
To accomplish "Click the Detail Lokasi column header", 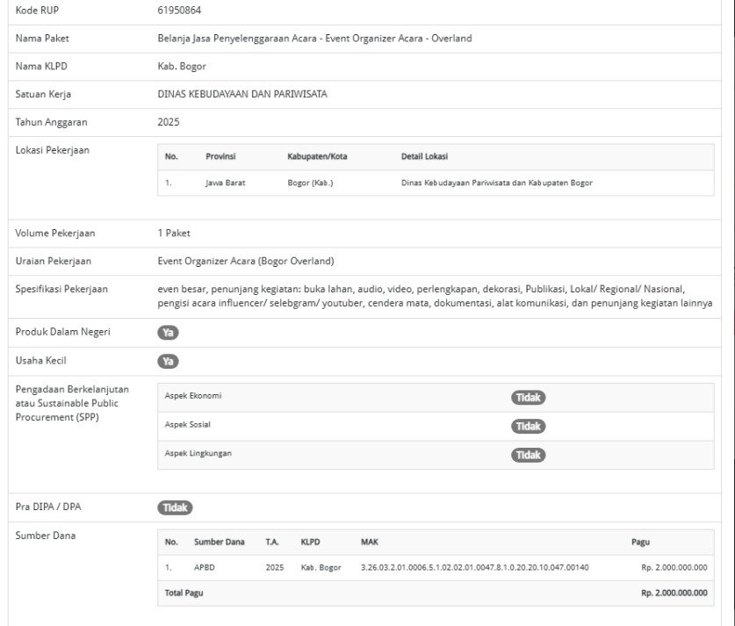I will click(x=424, y=156).
